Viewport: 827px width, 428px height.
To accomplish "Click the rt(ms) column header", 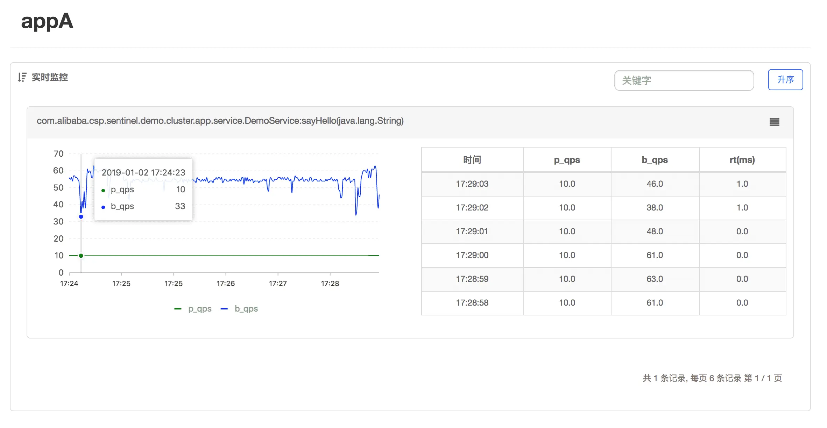I will pyautogui.click(x=742, y=160).
